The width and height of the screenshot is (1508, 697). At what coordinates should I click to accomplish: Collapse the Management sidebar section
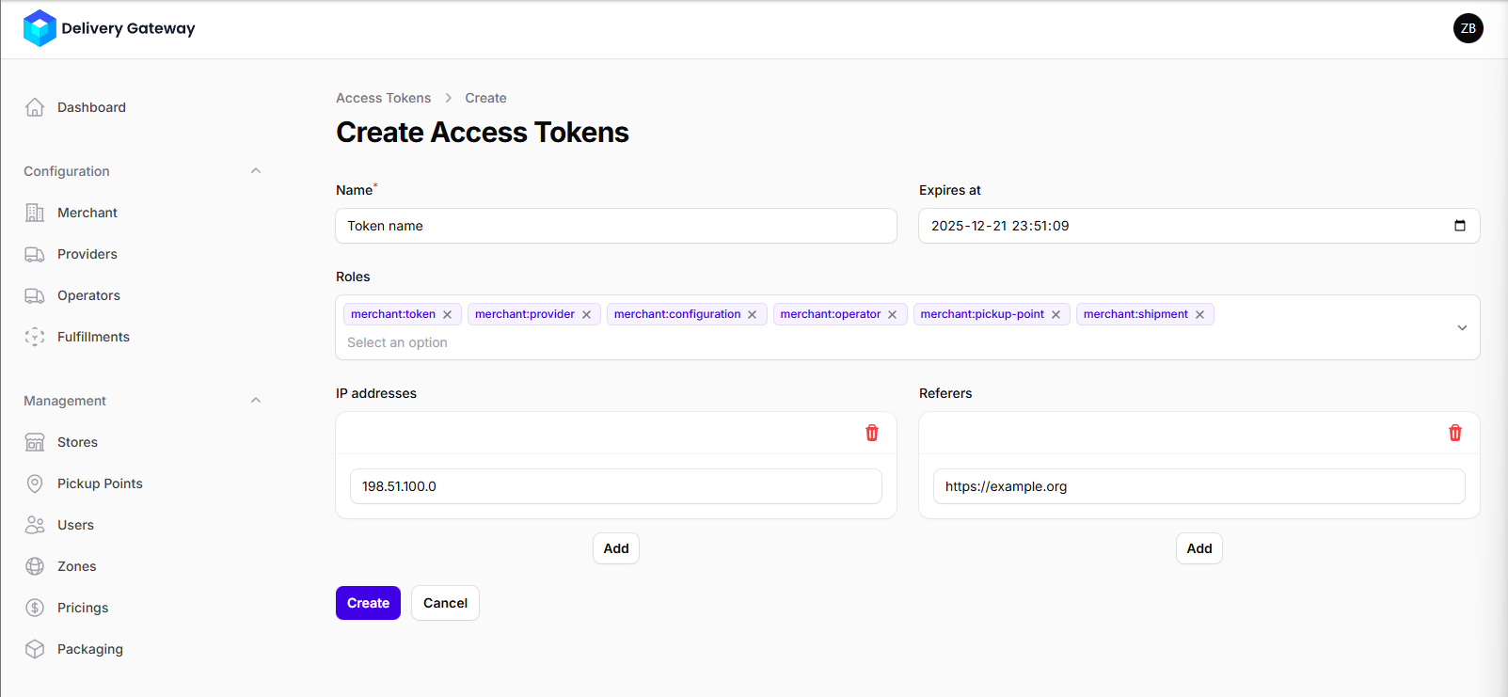tap(256, 401)
